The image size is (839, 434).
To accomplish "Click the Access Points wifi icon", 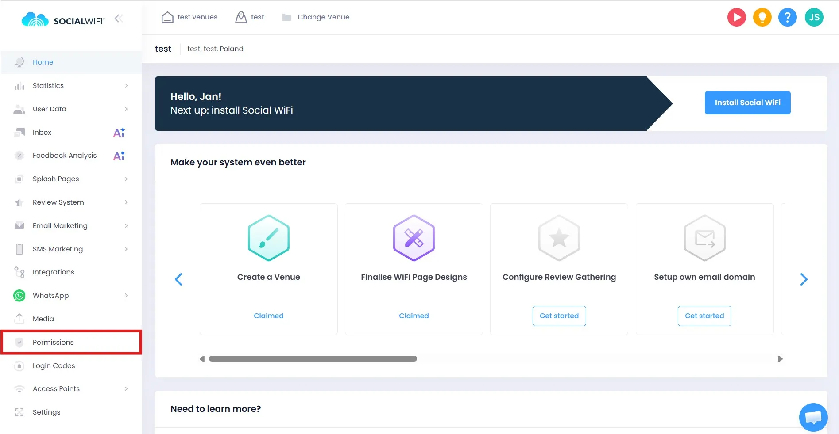I will click(19, 389).
